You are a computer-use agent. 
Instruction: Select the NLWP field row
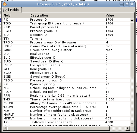coord(66,111)
